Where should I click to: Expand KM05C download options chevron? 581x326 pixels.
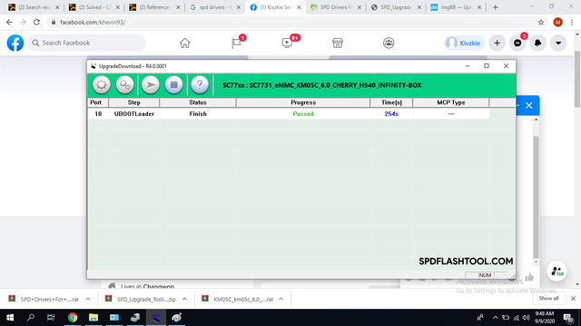pos(281,299)
